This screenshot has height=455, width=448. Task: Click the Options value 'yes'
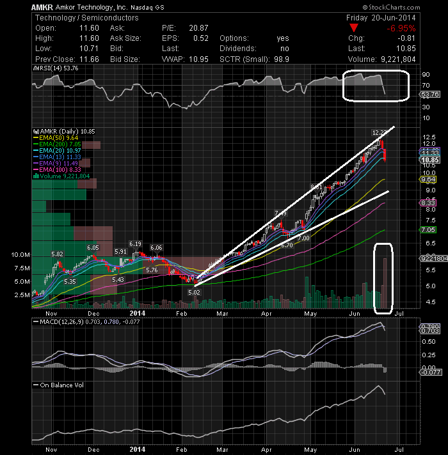[x=283, y=38]
